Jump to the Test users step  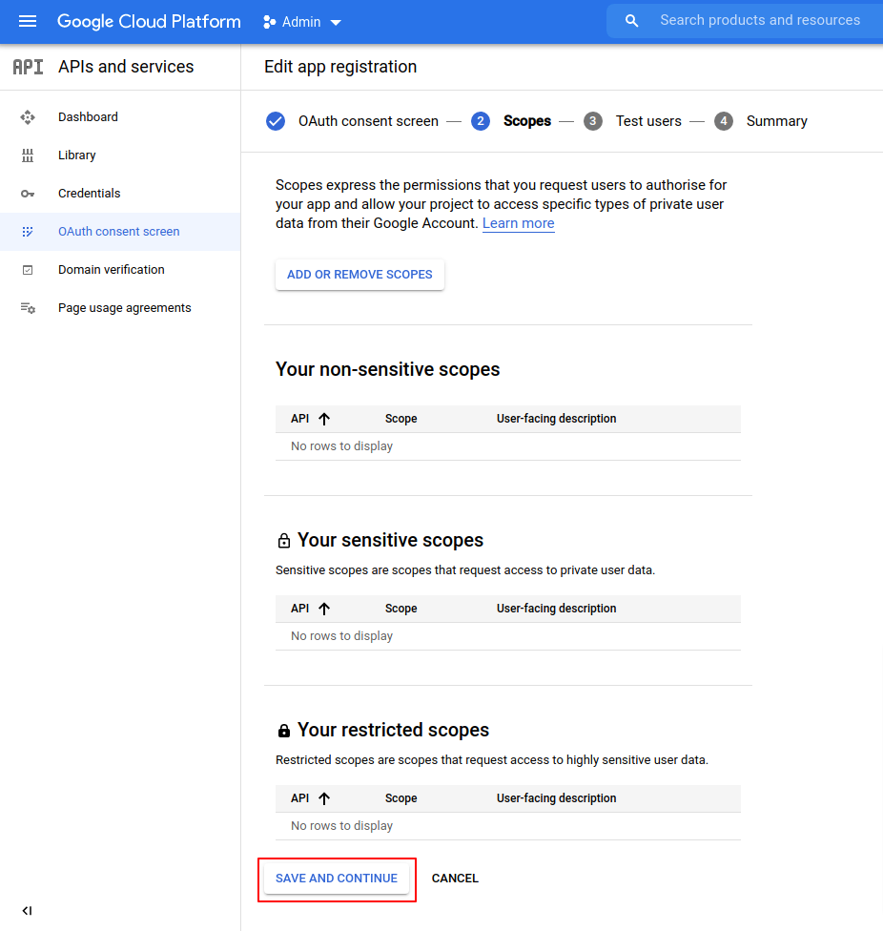[x=647, y=121]
